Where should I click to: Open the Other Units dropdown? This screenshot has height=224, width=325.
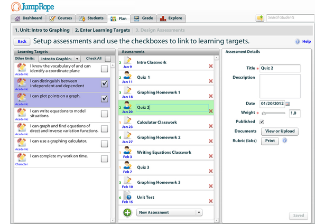tap(60, 59)
